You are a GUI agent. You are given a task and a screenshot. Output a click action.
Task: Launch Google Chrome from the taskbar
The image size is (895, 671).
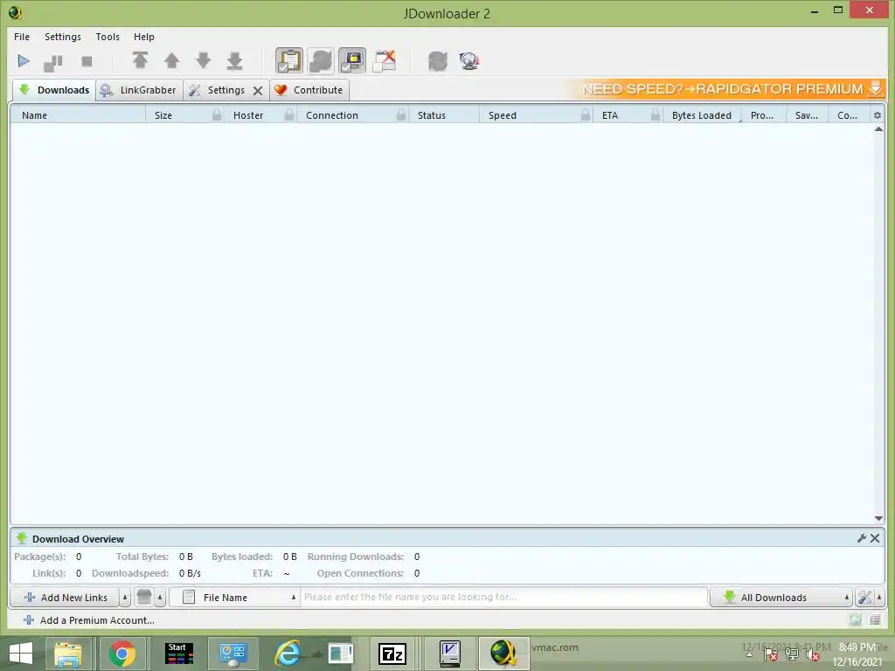pyautogui.click(x=121, y=654)
